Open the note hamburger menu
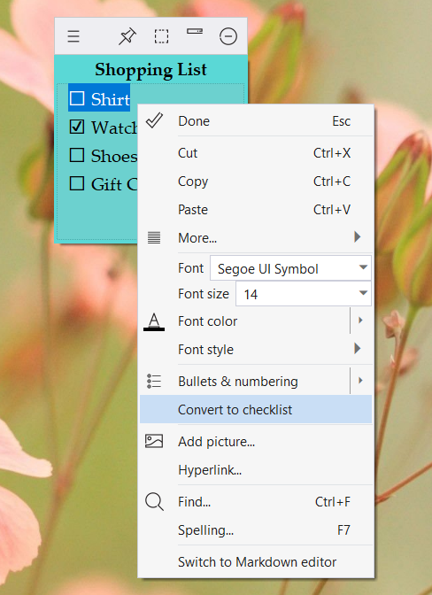432x595 pixels. coord(73,36)
